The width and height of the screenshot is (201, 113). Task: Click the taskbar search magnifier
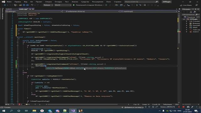(11, 111)
